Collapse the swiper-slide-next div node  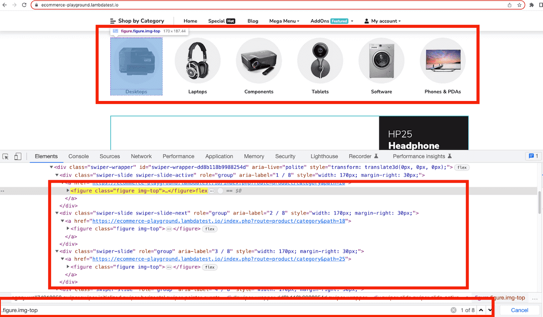click(57, 213)
